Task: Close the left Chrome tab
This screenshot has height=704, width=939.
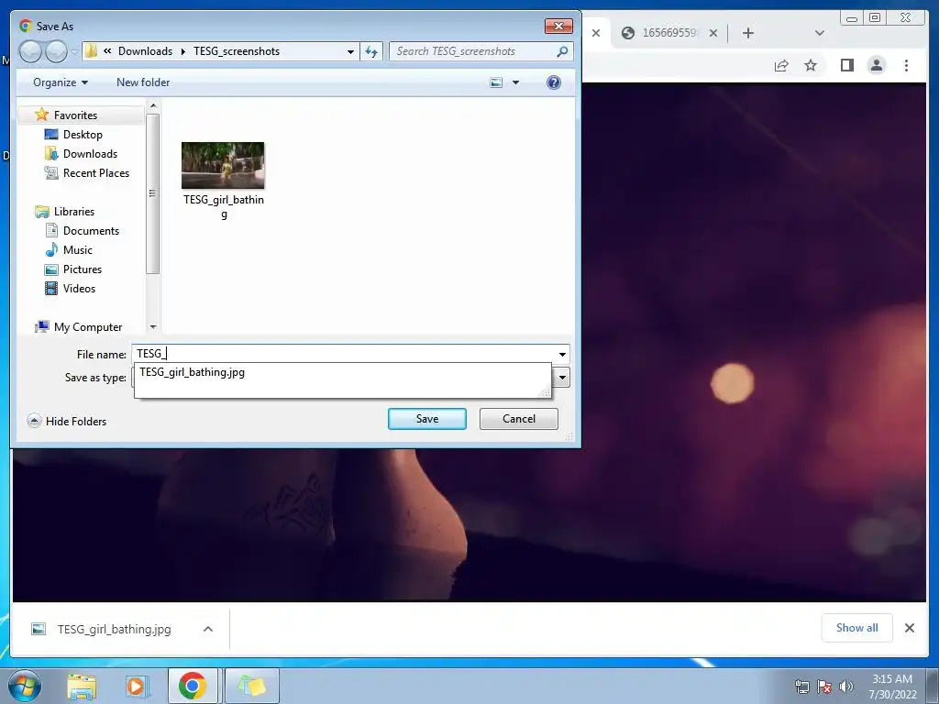Action: pos(596,34)
